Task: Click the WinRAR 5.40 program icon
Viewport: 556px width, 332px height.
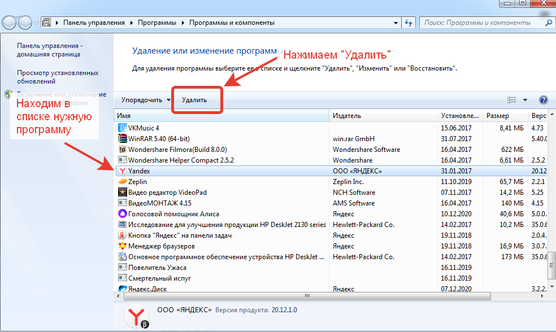Action: point(123,138)
